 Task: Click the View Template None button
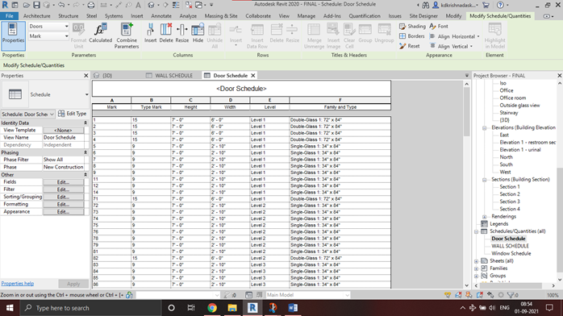click(x=63, y=131)
